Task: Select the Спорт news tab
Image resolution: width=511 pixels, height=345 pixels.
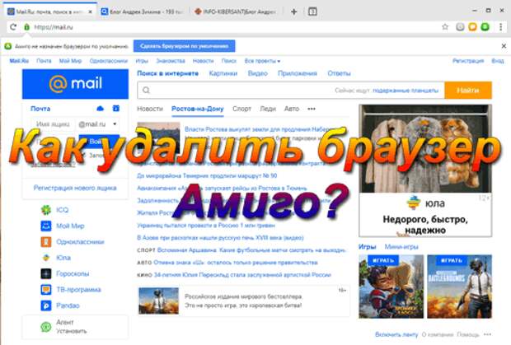Action: click(241, 109)
